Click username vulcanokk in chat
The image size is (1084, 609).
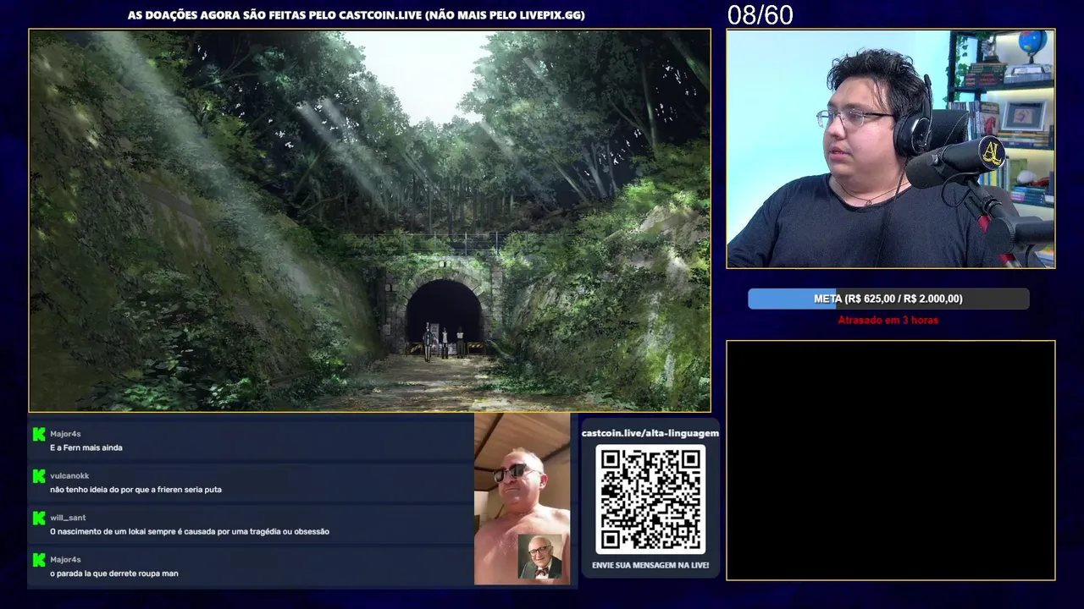(x=69, y=476)
